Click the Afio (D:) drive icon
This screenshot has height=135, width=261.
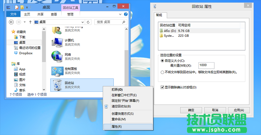[x=161, y=31]
